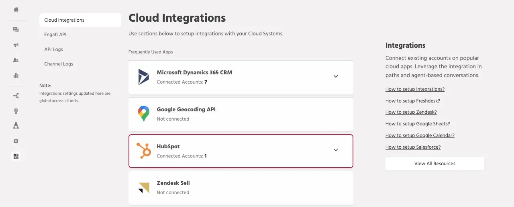This screenshot has height=207, width=514.
Task: Open the How to setup Freshdesk link
Action: pyautogui.click(x=412, y=101)
